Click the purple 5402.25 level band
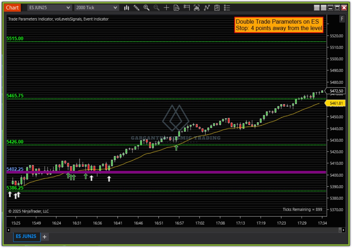The height and width of the screenshot is (248, 352). point(166,172)
